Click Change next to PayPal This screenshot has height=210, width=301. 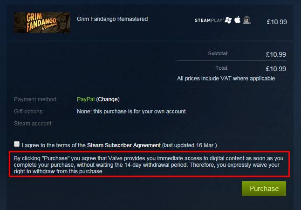click(x=108, y=99)
